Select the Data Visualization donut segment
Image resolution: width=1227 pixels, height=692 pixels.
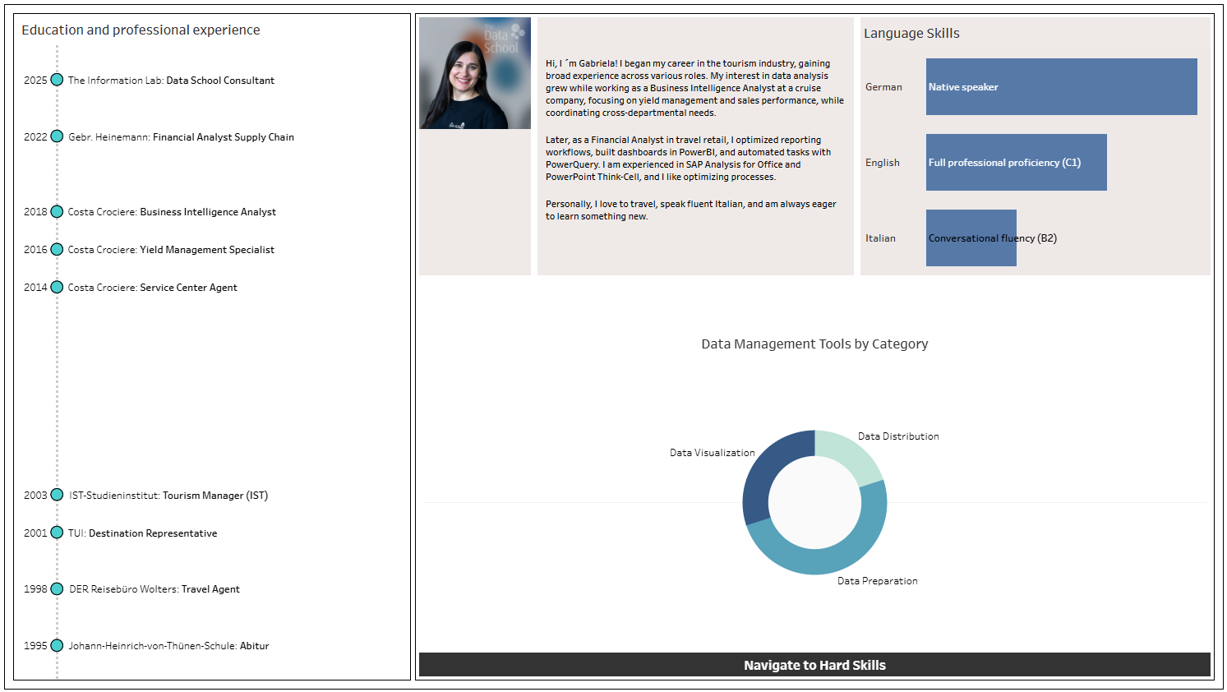point(766,472)
